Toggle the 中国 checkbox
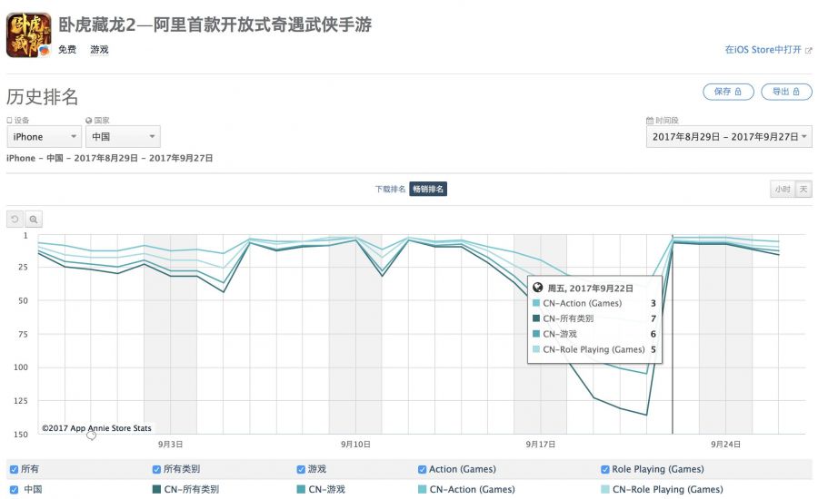This screenshot has height=499, width=818. pos(14,490)
